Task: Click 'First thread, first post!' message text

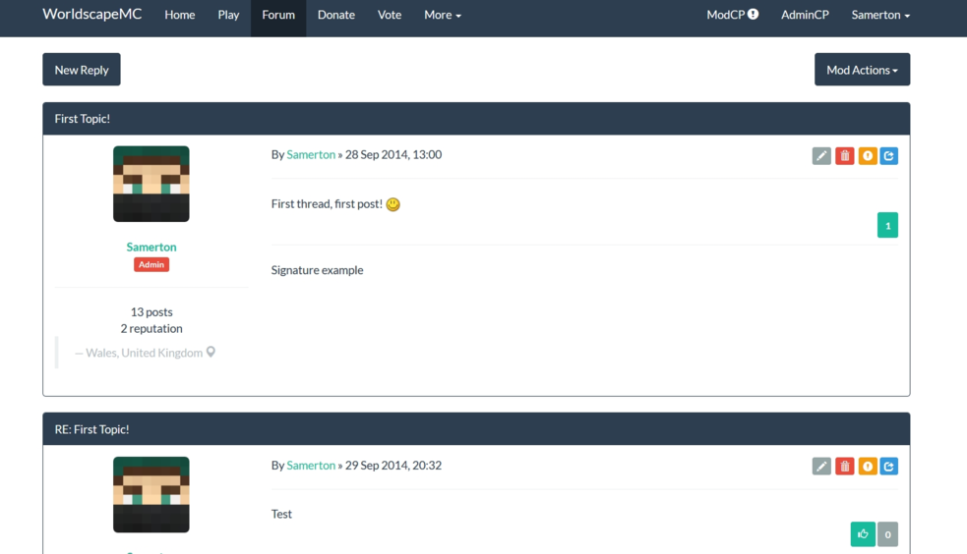Action: point(327,204)
